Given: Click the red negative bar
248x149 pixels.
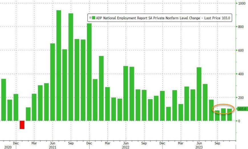Looking at the screenshot, I should click(x=22, y=125).
